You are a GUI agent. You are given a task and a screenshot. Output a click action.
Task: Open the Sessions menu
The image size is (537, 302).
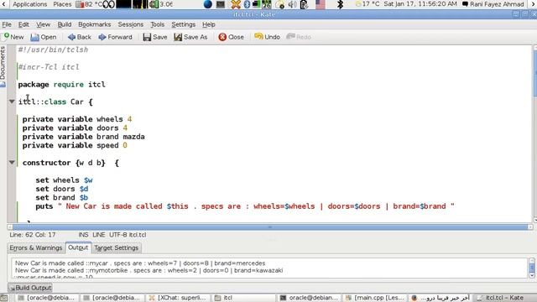tap(131, 24)
